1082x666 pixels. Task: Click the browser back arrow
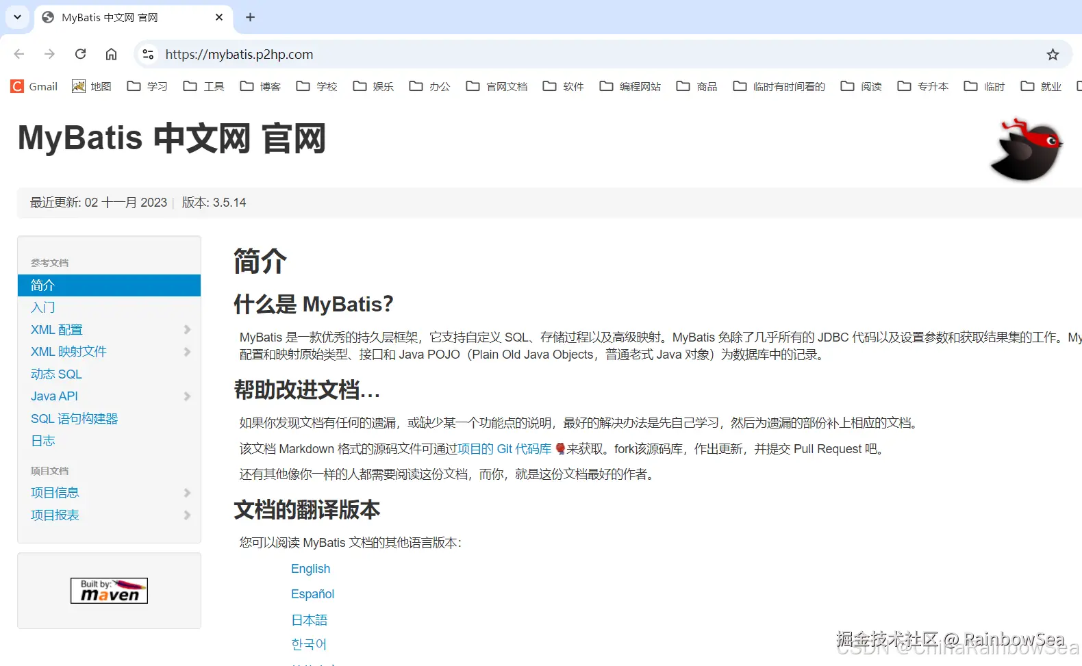point(19,54)
